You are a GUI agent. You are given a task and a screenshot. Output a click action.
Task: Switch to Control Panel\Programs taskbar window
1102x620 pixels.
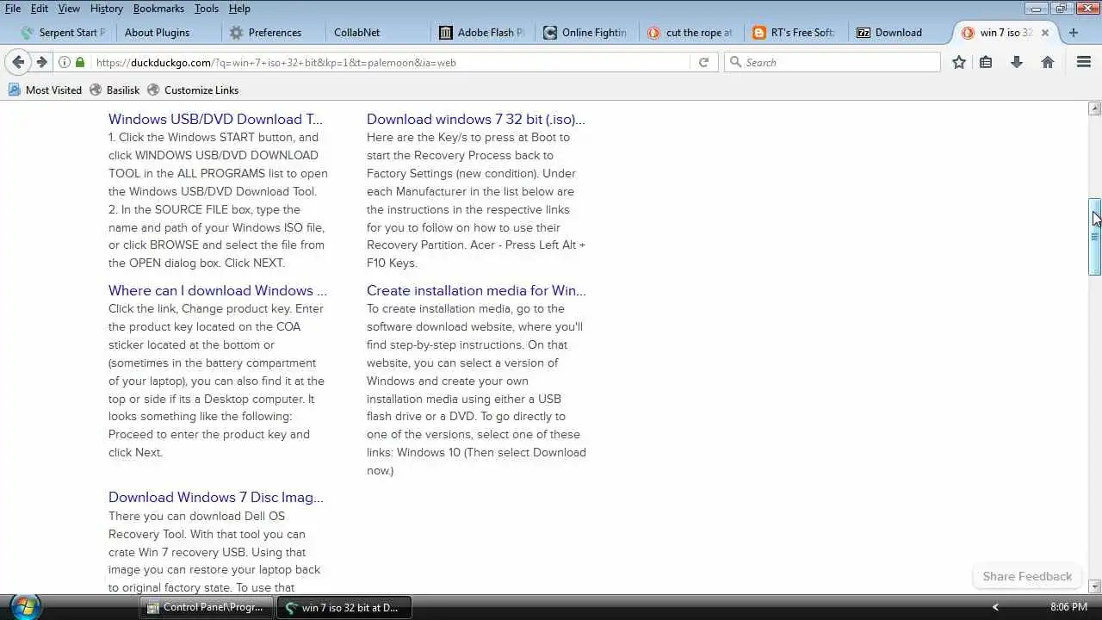pyautogui.click(x=206, y=607)
